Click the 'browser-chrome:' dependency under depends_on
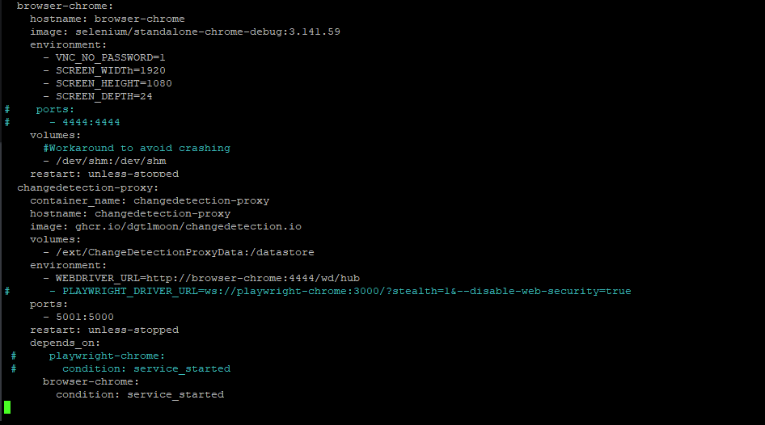Screen dimensions: 765x425 pyautogui.click(x=91, y=381)
